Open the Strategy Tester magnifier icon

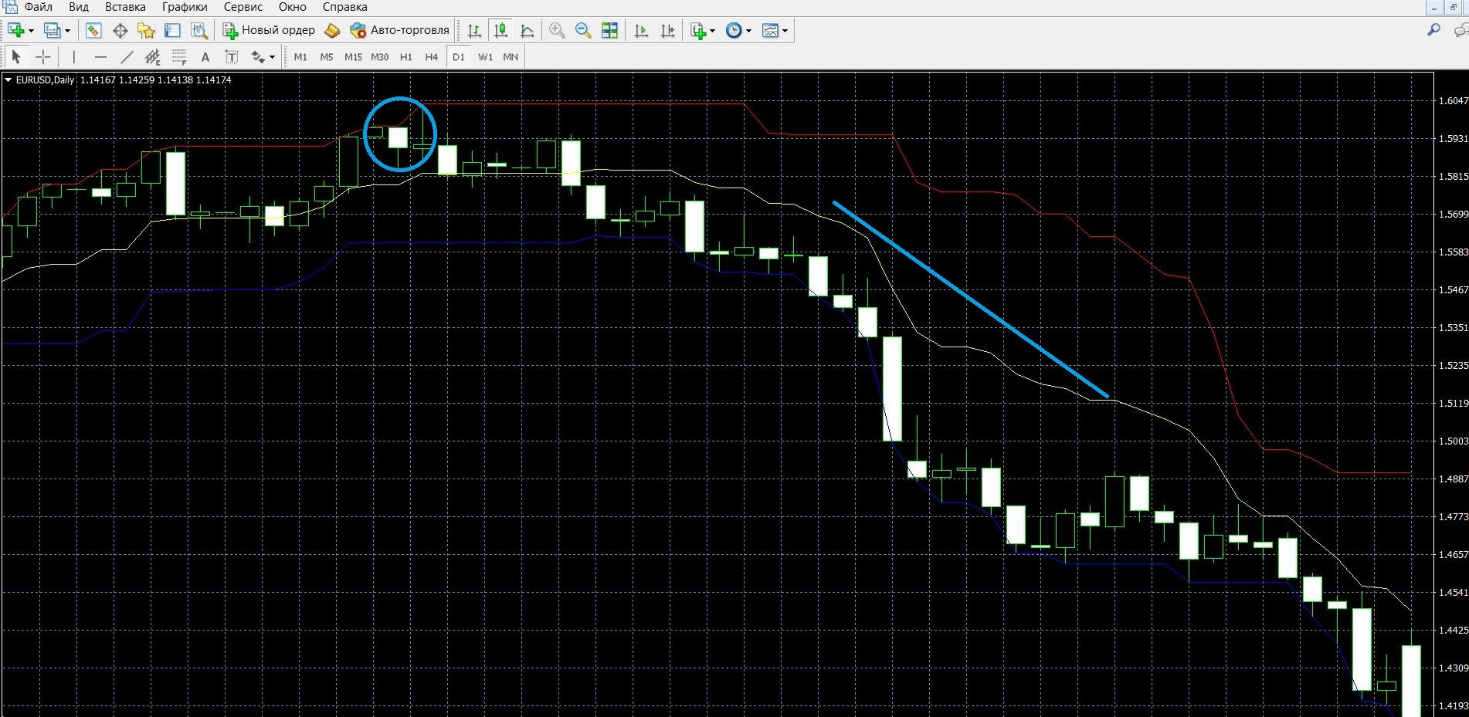(x=199, y=30)
